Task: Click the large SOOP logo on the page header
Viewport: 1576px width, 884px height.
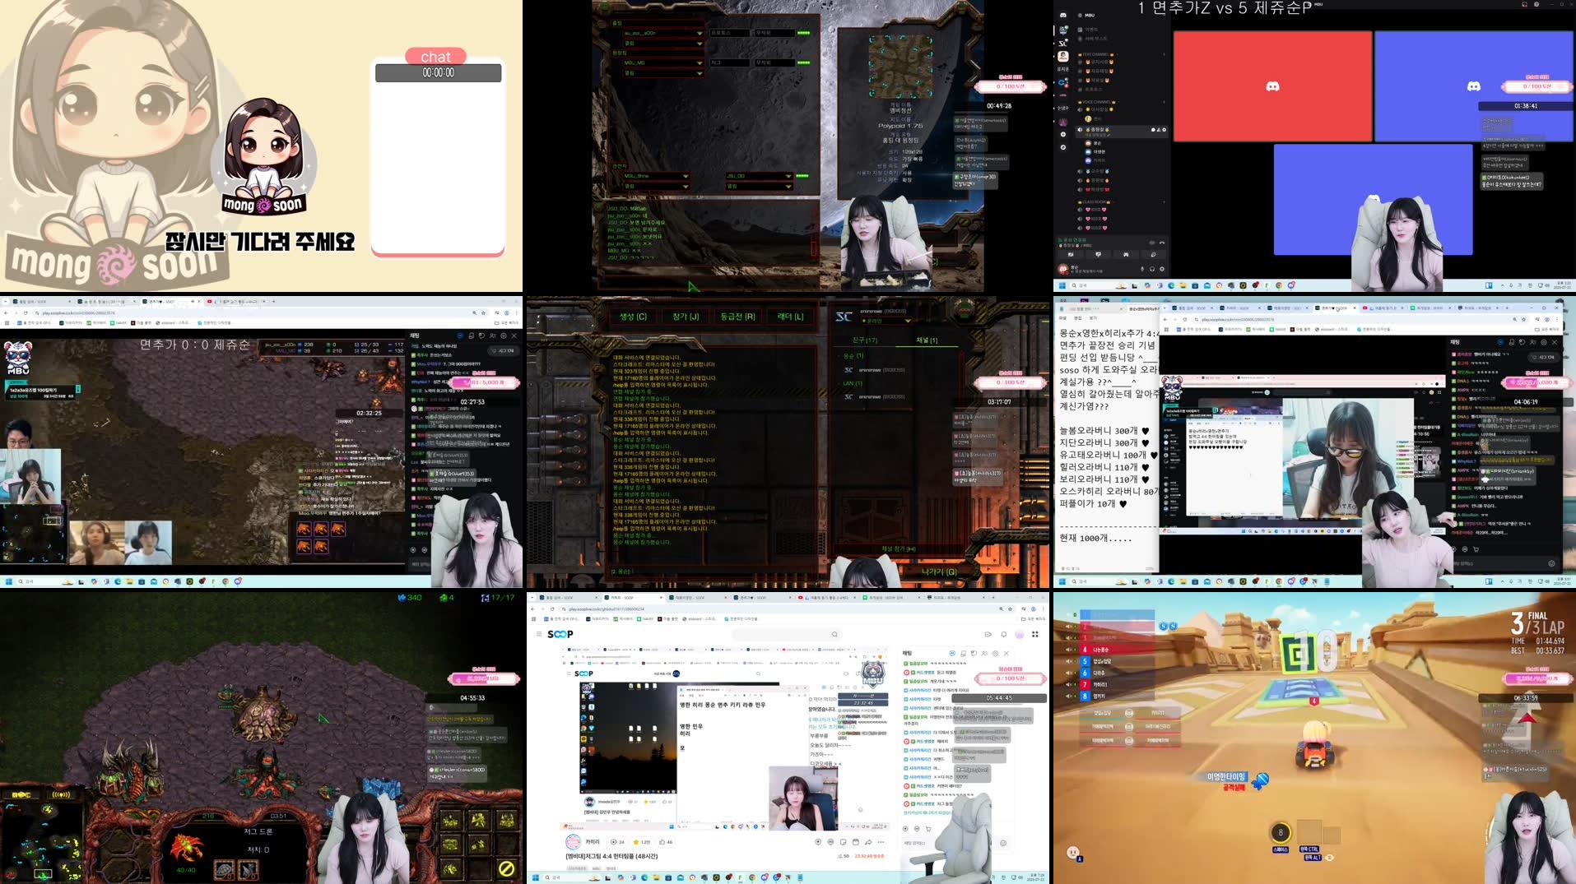Action: (560, 634)
